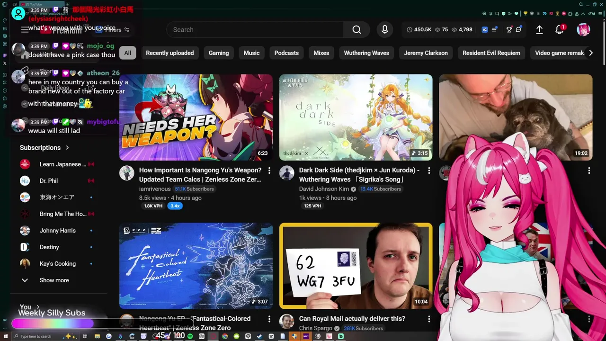Submit search with the magnifying glass button
The image size is (606, 341).
point(356,29)
